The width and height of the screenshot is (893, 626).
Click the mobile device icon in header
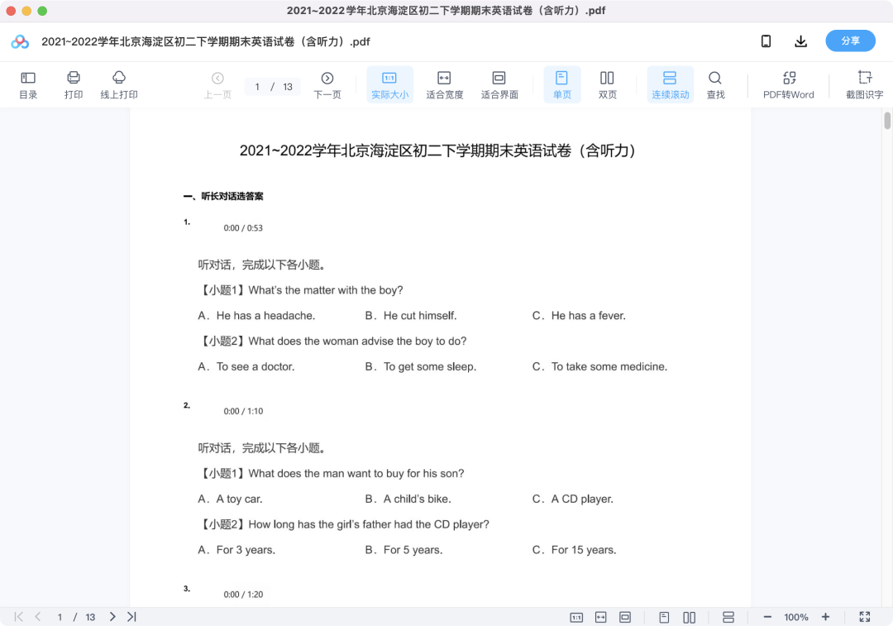tap(766, 41)
